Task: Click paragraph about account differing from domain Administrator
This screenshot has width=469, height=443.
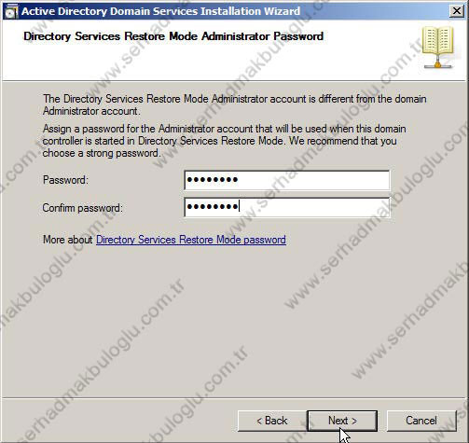Action: click(x=235, y=104)
